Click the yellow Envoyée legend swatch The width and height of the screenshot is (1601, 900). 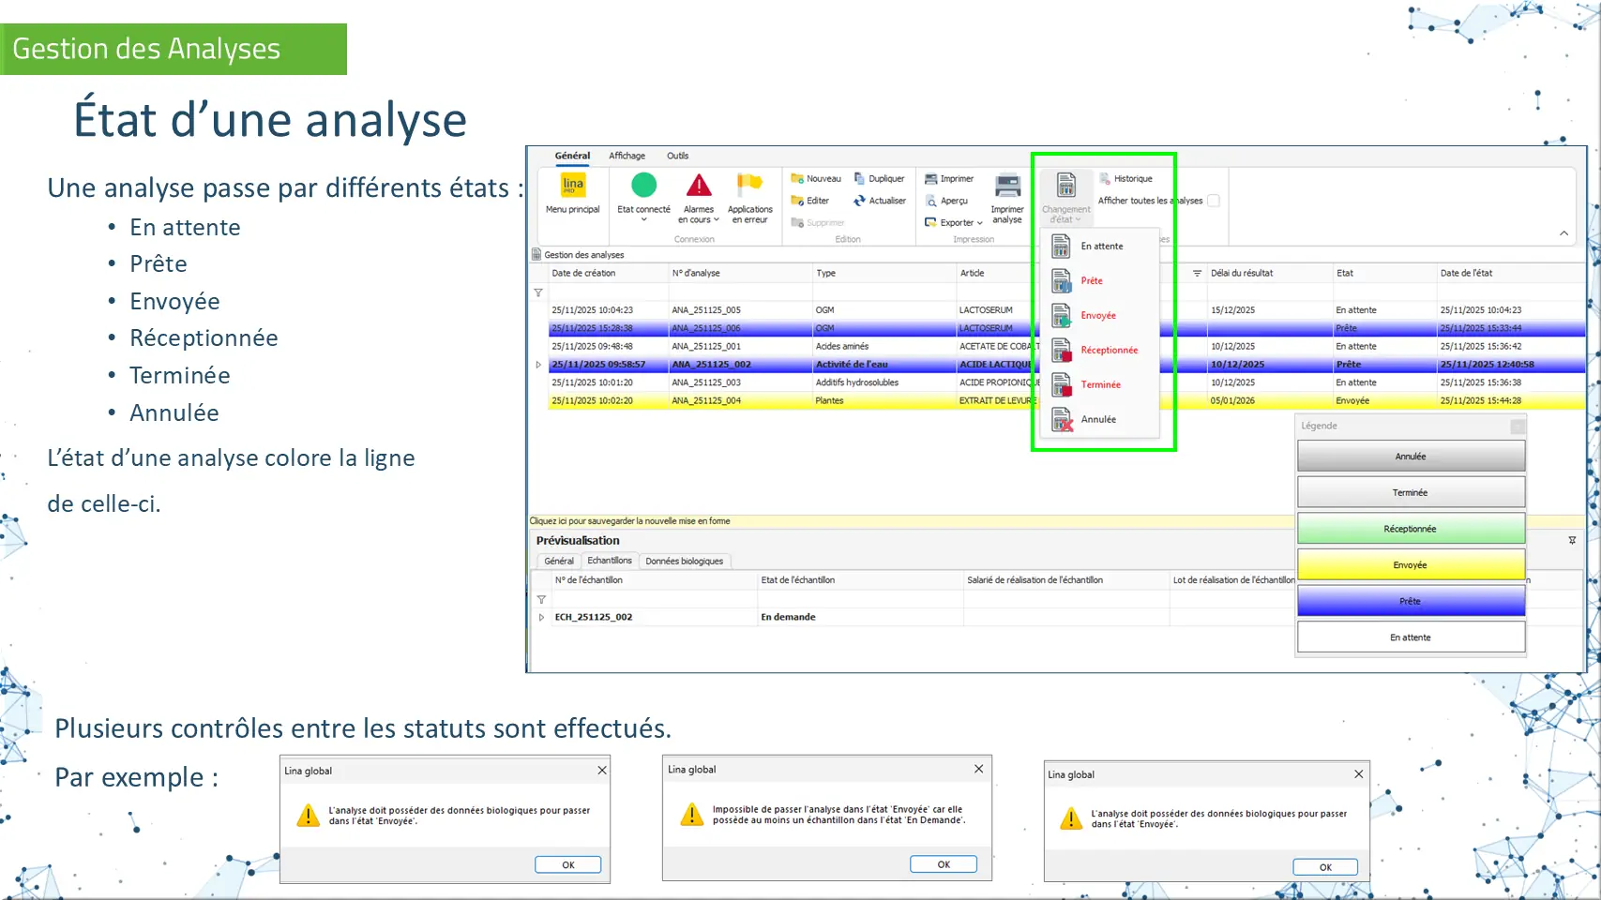pos(1410,565)
